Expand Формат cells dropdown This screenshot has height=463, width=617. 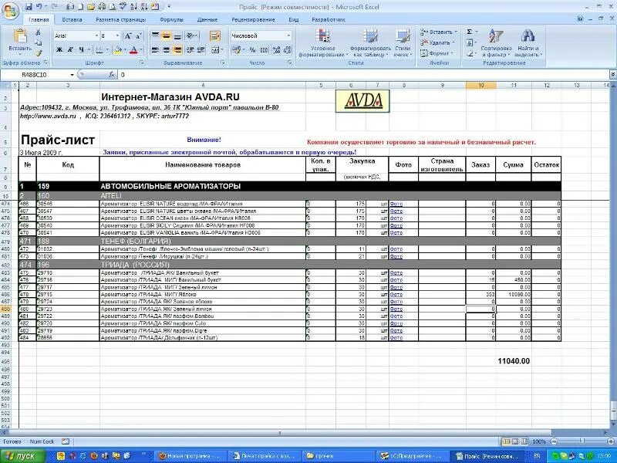coord(452,53)
